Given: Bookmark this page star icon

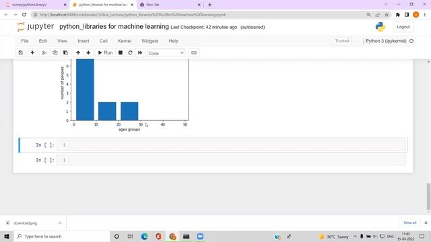Looking at the screenshot, I should pos(387,15).
